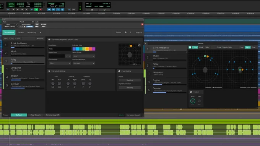This screenshot has height=146, width=260.
Task: Close the Panner window with X
Action: tap(146, 43)
